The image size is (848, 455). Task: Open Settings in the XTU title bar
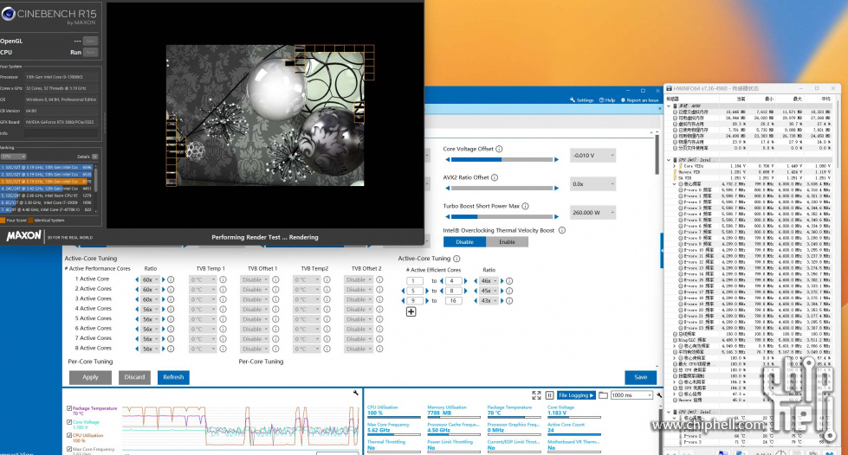click(x=581, y=100)
